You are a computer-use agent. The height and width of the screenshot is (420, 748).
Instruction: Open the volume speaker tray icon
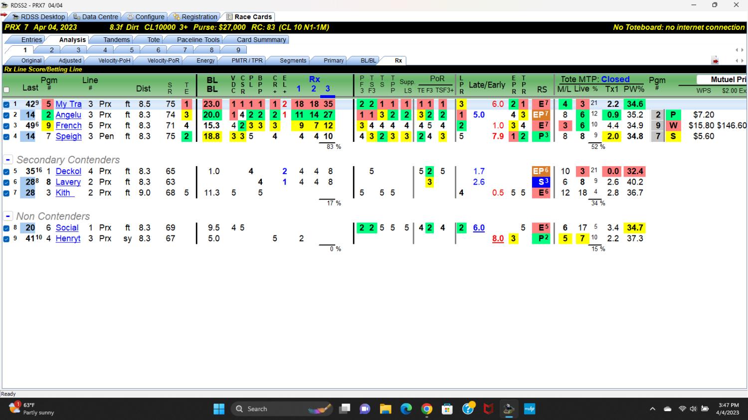click(x=693, y=409)
